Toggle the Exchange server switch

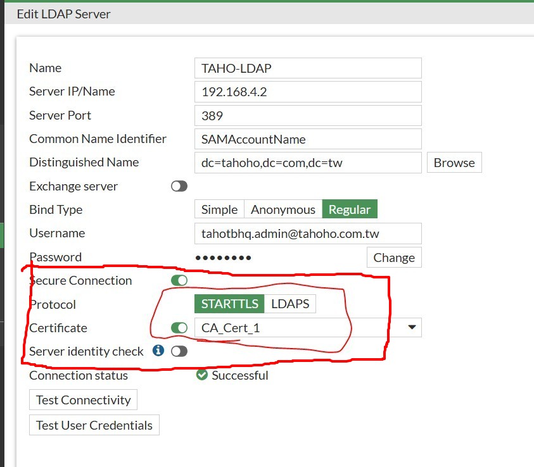point(179,186)
